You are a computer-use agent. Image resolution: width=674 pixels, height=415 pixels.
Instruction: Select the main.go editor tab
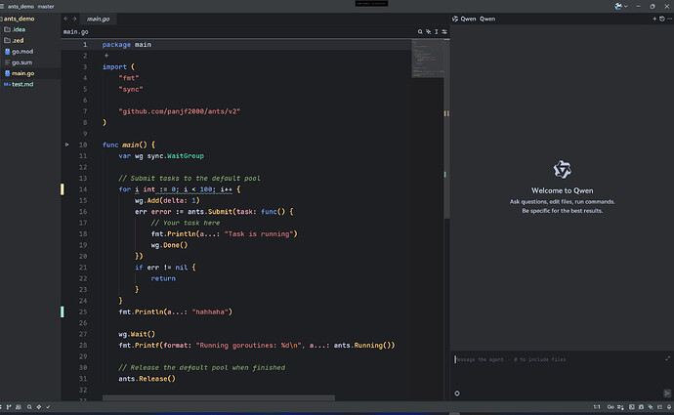click(98, 19)
